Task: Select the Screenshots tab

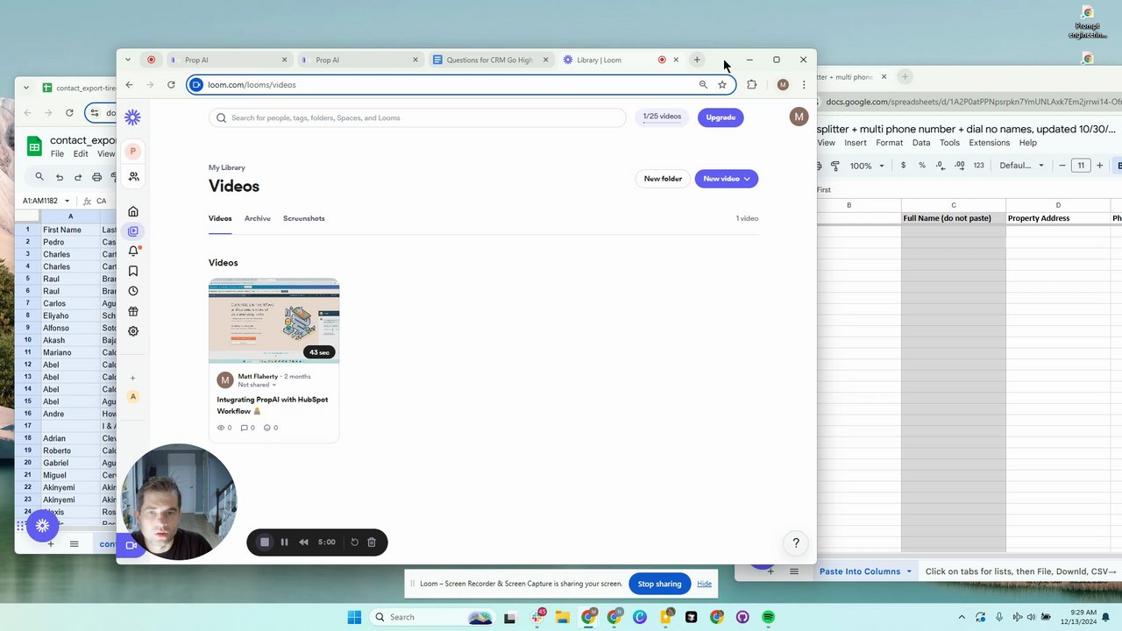Action: [x=304, y=218]
